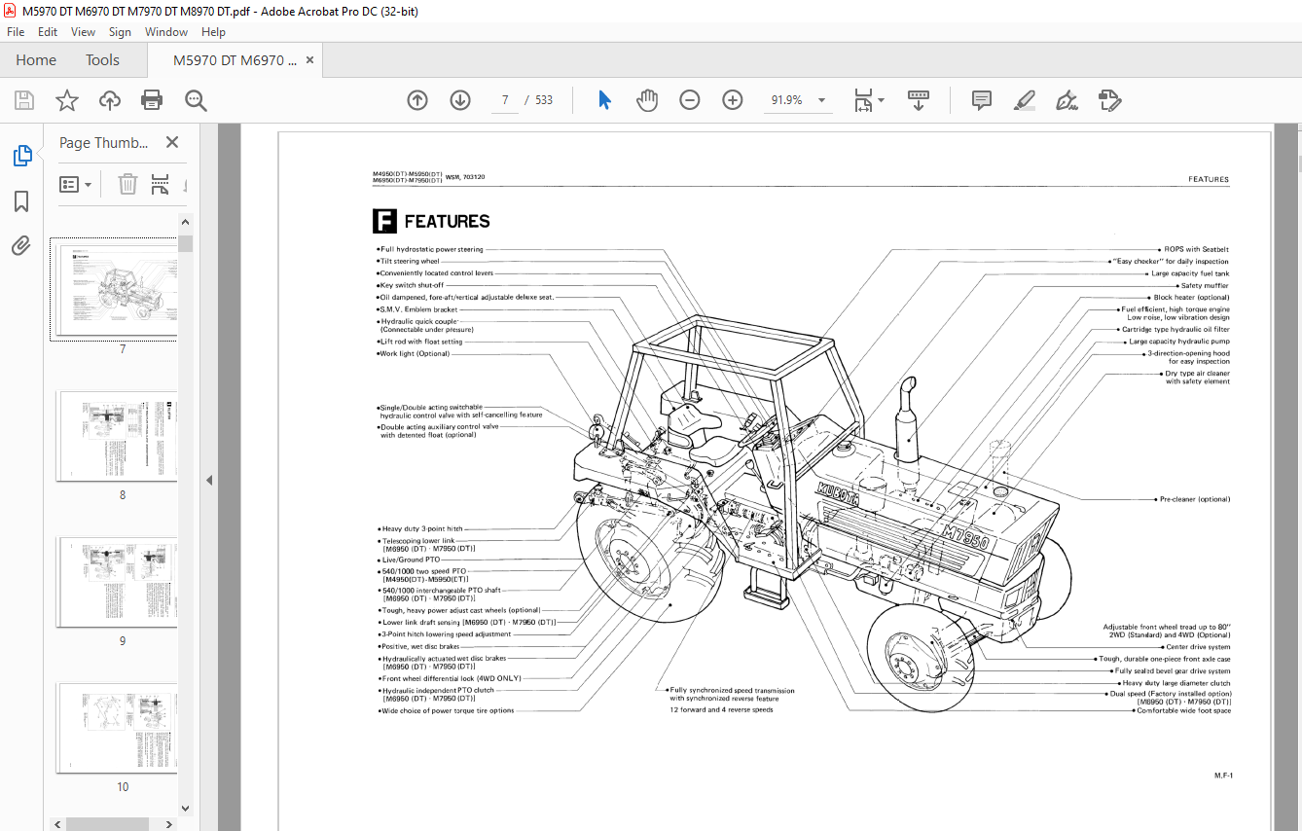Click the FEATURES heading on page

pos(447,222)
